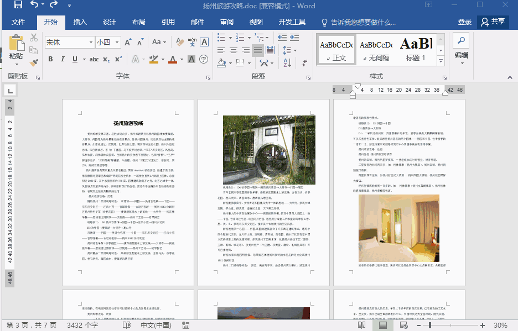The image size is (518, 331).
Task: Click the Cut scissors icon
Action: point(34,38)
